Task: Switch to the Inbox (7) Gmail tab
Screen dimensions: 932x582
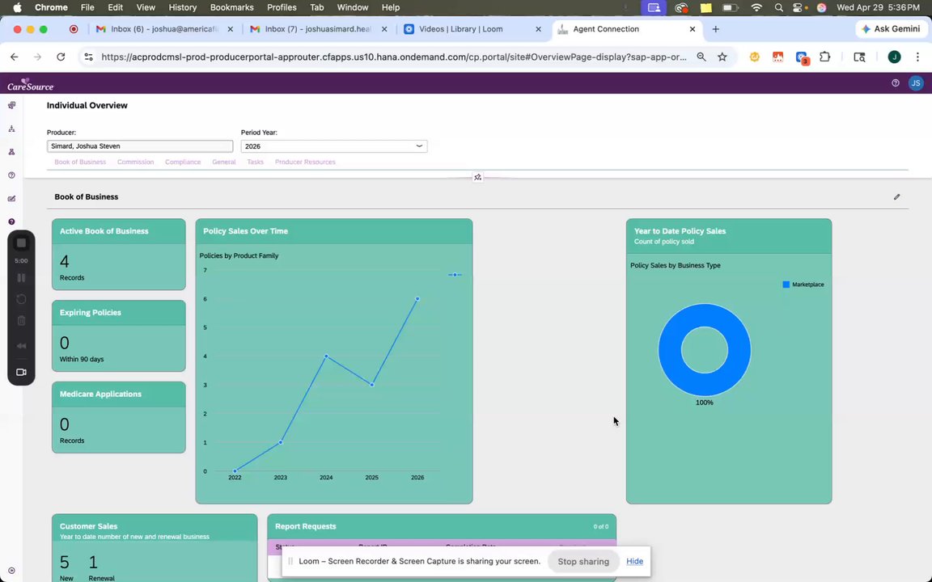Action: click(x=318, y=29)
